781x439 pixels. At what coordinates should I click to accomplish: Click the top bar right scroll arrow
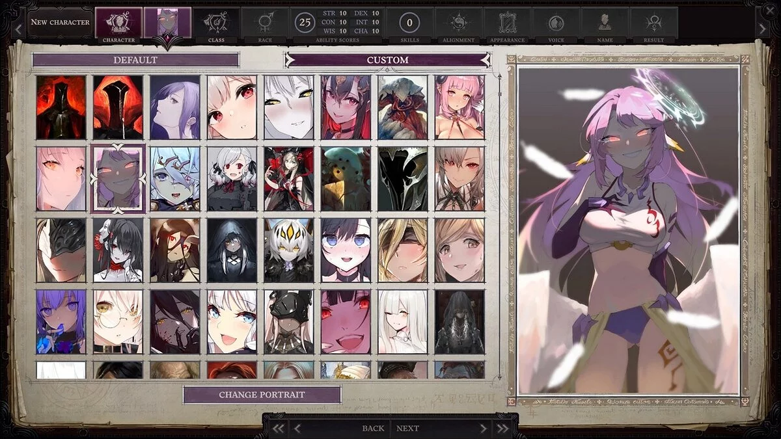point(763,30)
